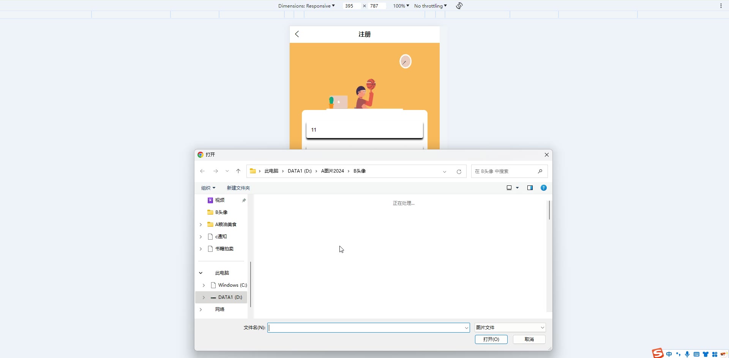Open the Dimensions: Responsive dropdown
Image resolution: width=729 pixels, height=358 pixels.
pos(306,6)
